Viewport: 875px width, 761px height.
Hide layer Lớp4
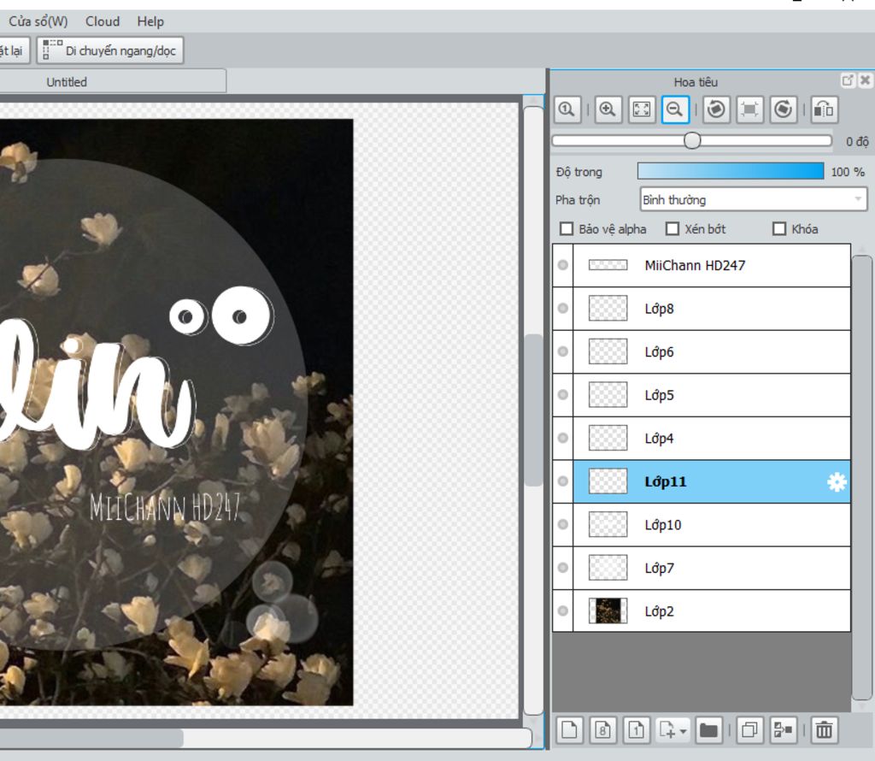563,439
